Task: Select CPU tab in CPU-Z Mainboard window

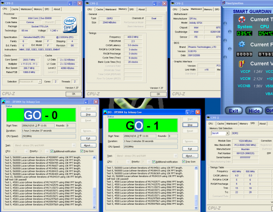Action: tap(175, 9)
